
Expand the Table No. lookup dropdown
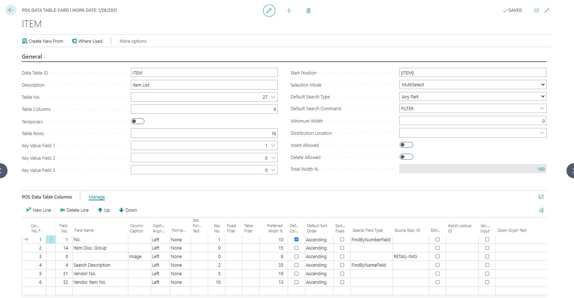(273, 97)
